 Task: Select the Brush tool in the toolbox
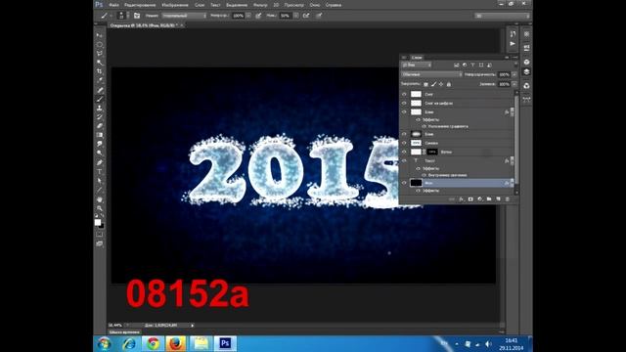tap(100, 99)
